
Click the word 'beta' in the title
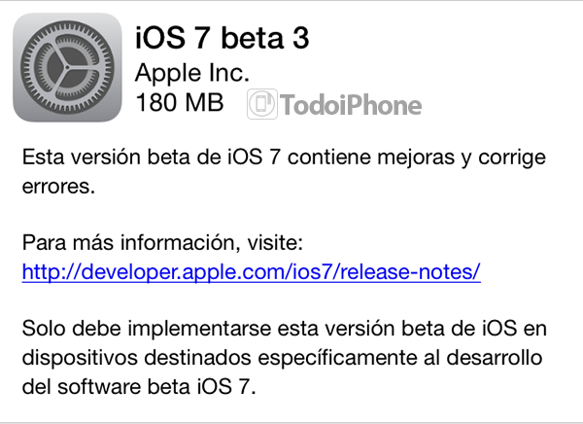click(252, 38)
